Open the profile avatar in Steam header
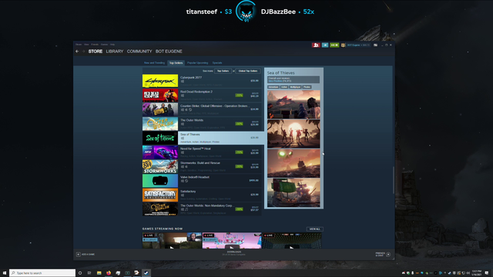 [343, 45]
